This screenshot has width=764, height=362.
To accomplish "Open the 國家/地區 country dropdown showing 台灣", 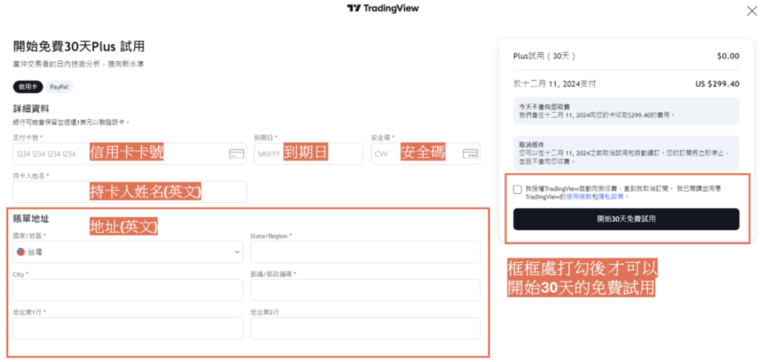I will 128,252.
